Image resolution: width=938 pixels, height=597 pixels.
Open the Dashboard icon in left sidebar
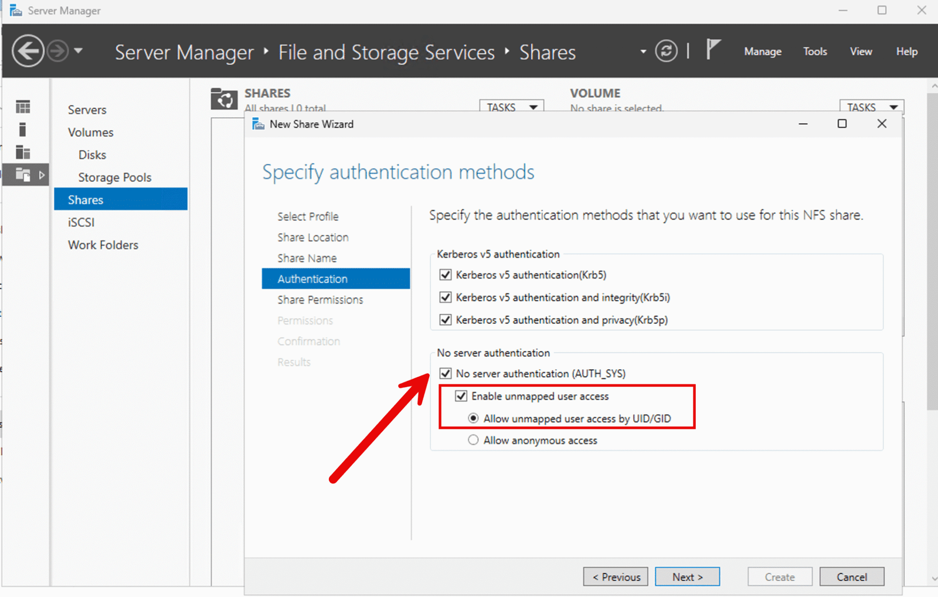[x=23, y=107]
